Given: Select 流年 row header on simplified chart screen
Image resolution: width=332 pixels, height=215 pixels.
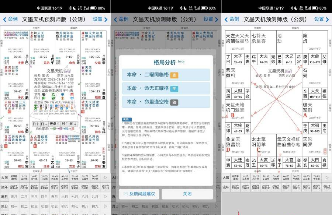Looking at the screenshot, I should coord(226,187).
